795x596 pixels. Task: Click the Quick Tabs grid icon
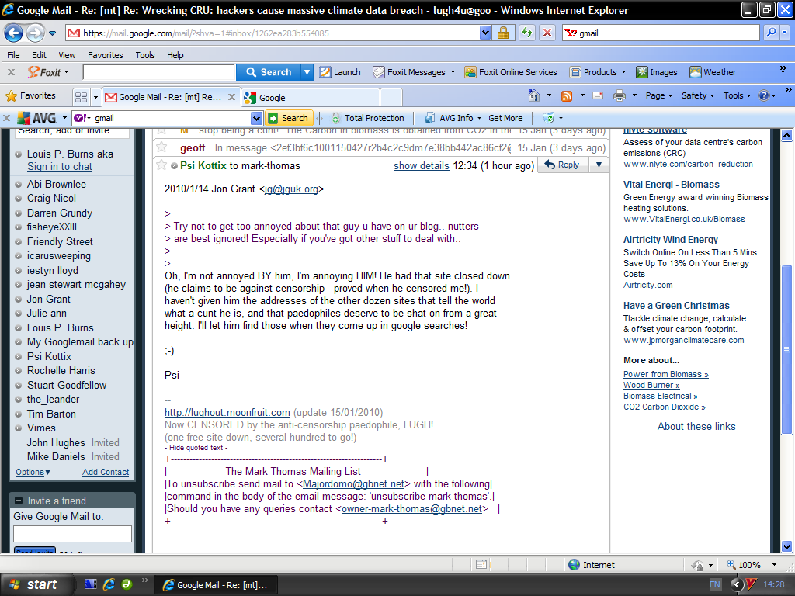81,97
